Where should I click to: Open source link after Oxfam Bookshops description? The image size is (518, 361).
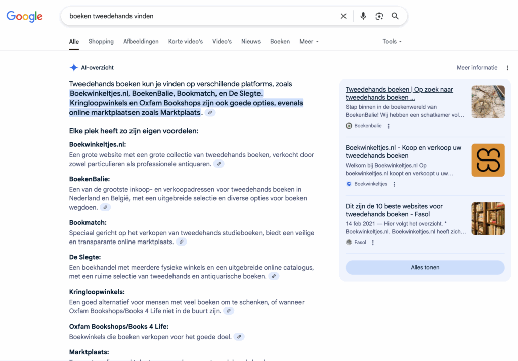(239, 337)
